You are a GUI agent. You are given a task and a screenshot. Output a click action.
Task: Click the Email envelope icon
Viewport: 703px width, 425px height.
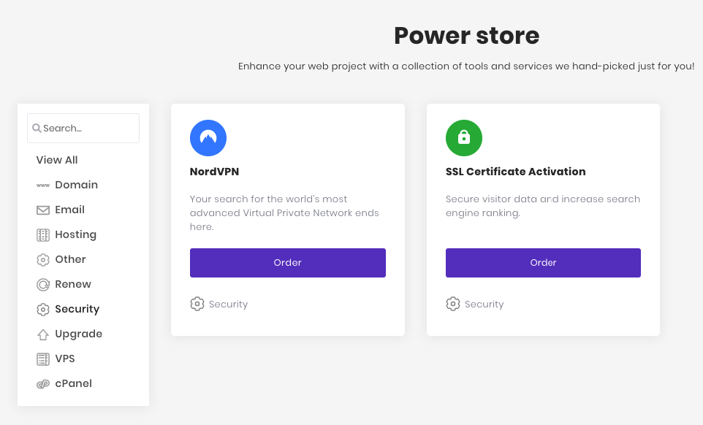(43, 210)
